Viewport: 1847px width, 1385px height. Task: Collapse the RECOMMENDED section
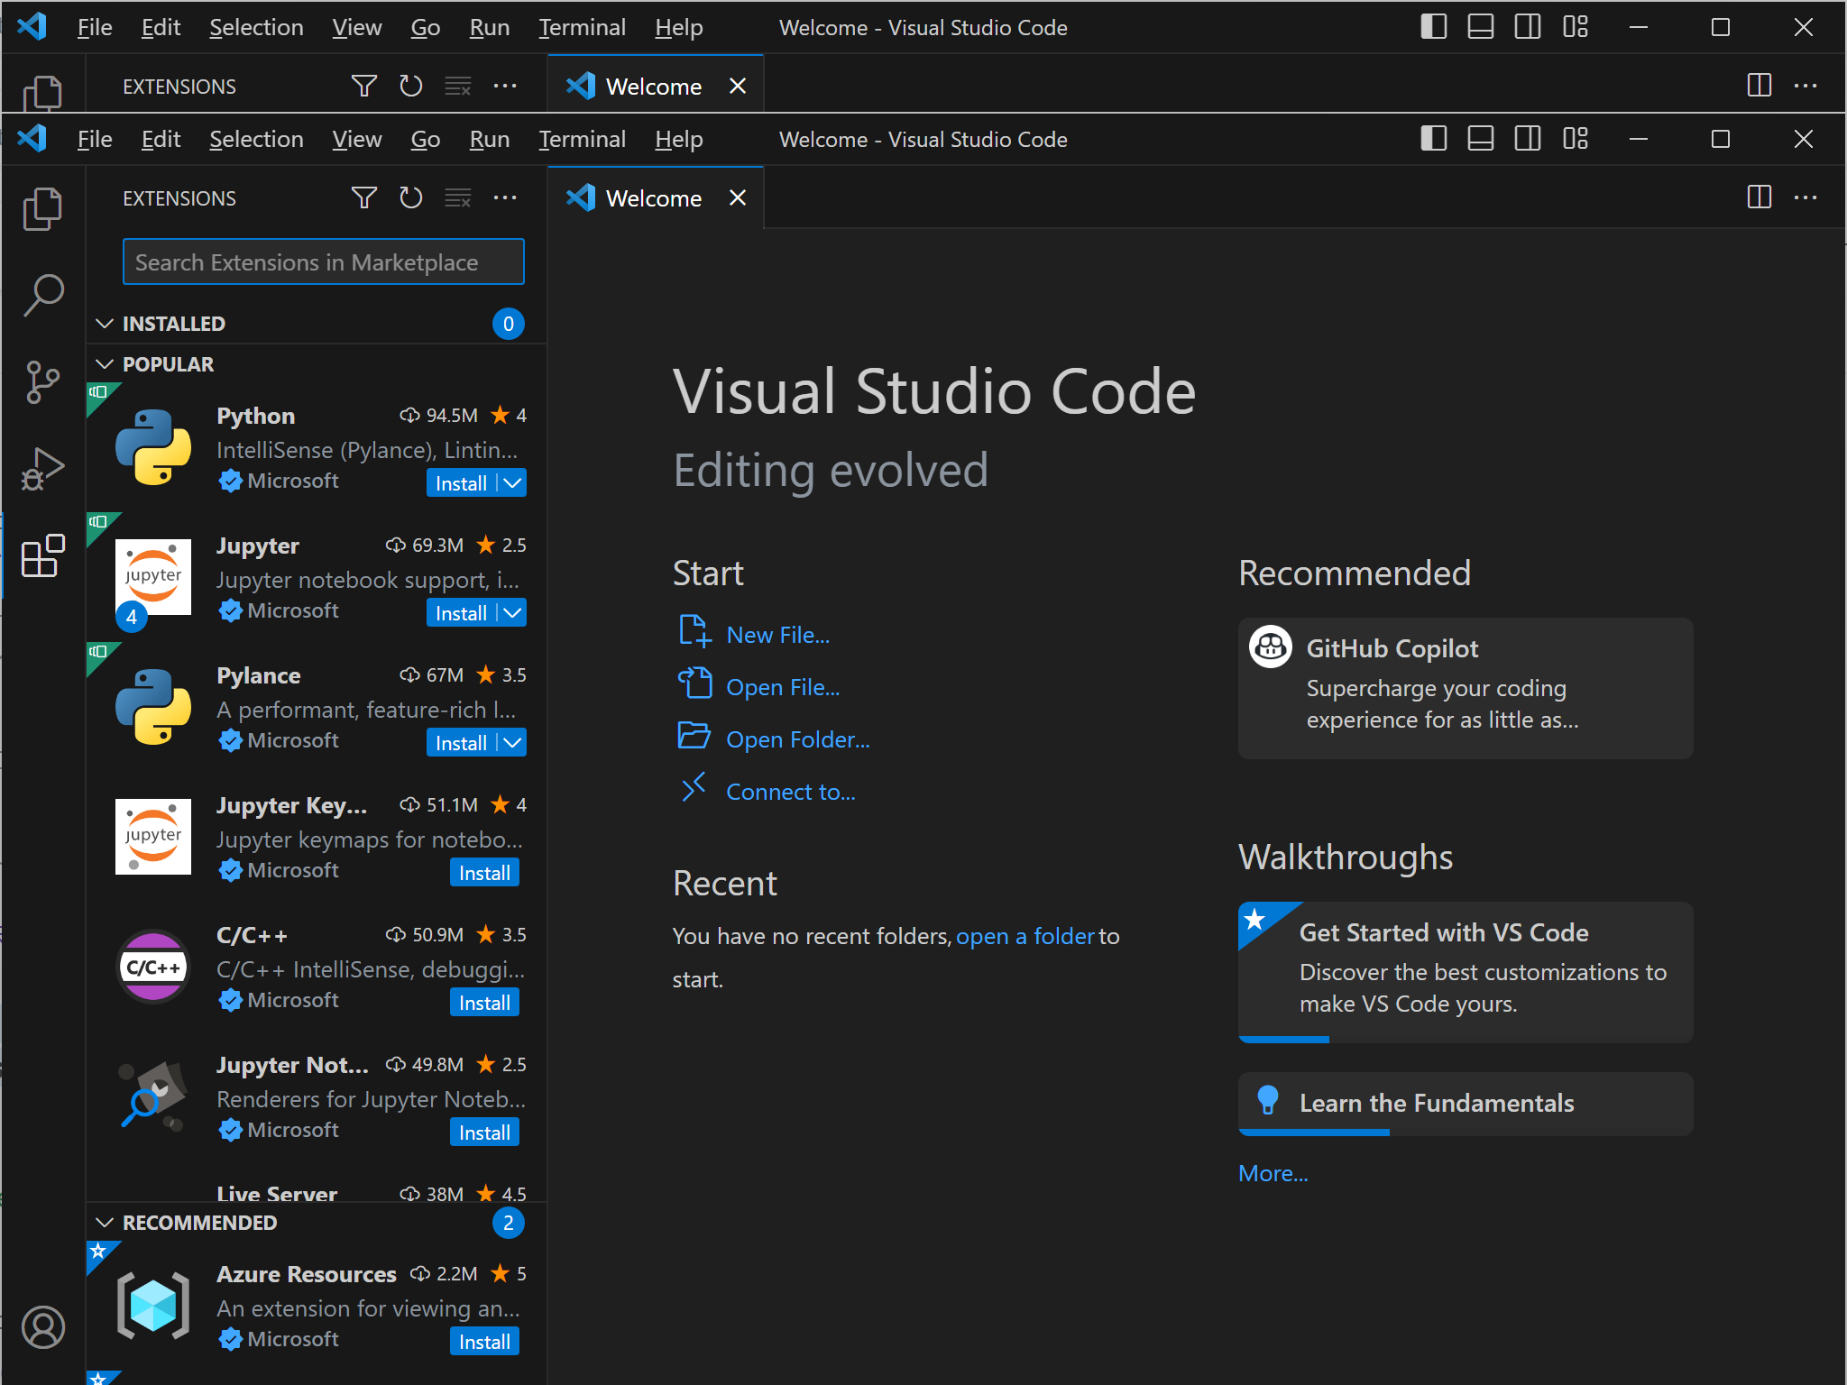pos(316,1223)
